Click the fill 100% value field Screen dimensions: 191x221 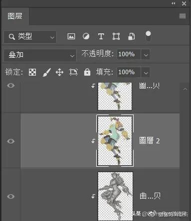coord(129,72)
